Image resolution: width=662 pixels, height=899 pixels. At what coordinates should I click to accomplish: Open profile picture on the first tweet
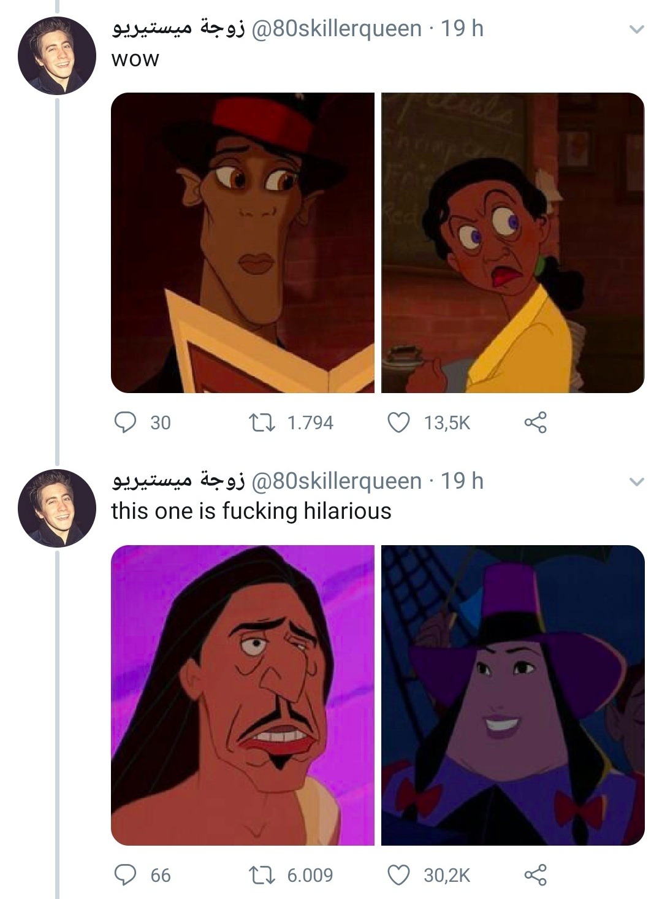click(x=57, y=56)
